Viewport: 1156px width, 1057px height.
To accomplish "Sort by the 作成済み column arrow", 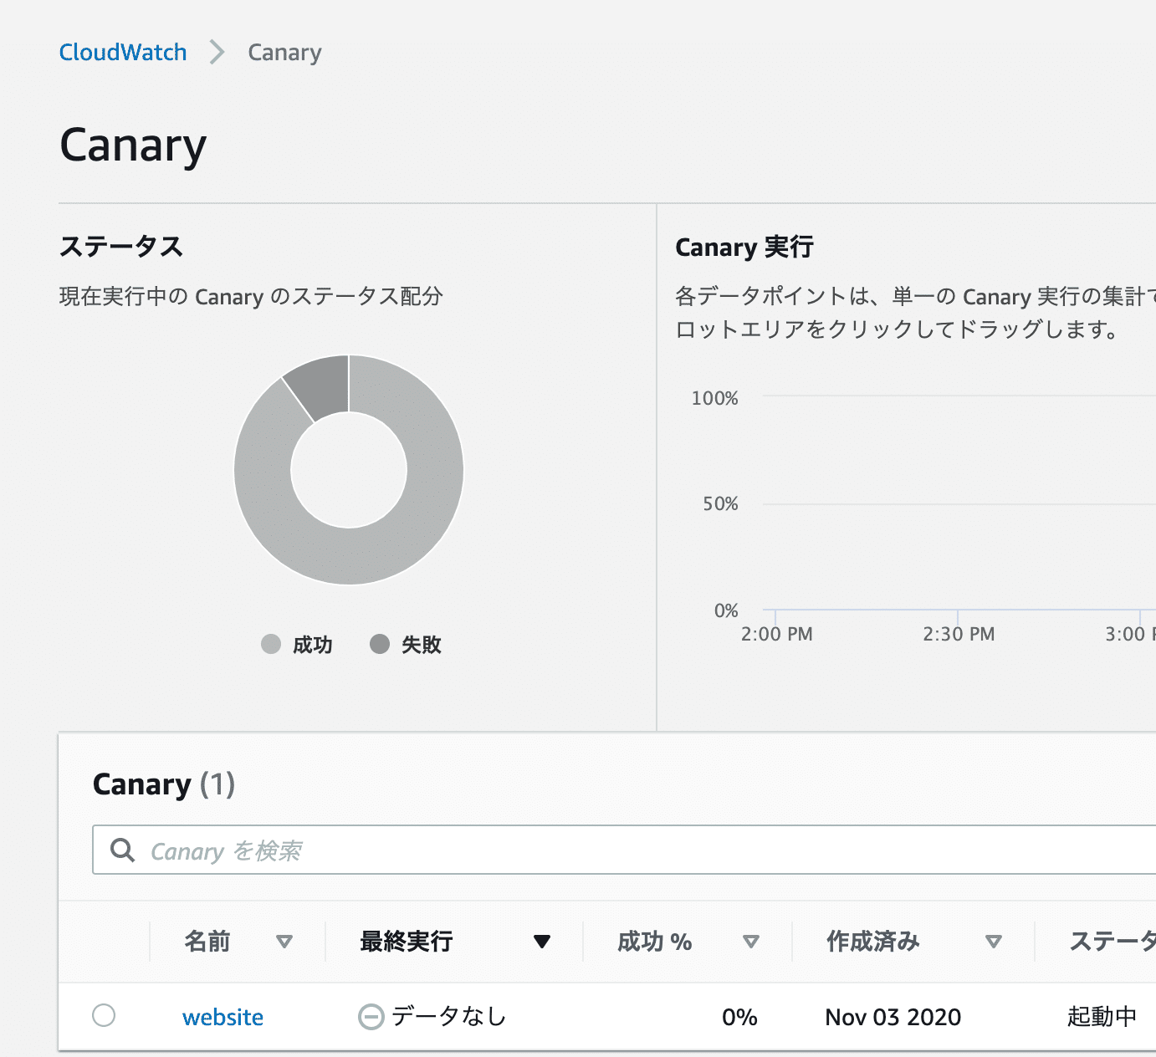I will 994,942.
